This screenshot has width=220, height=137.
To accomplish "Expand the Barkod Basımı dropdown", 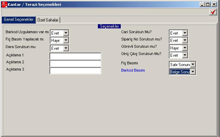I will pos(193,72).
